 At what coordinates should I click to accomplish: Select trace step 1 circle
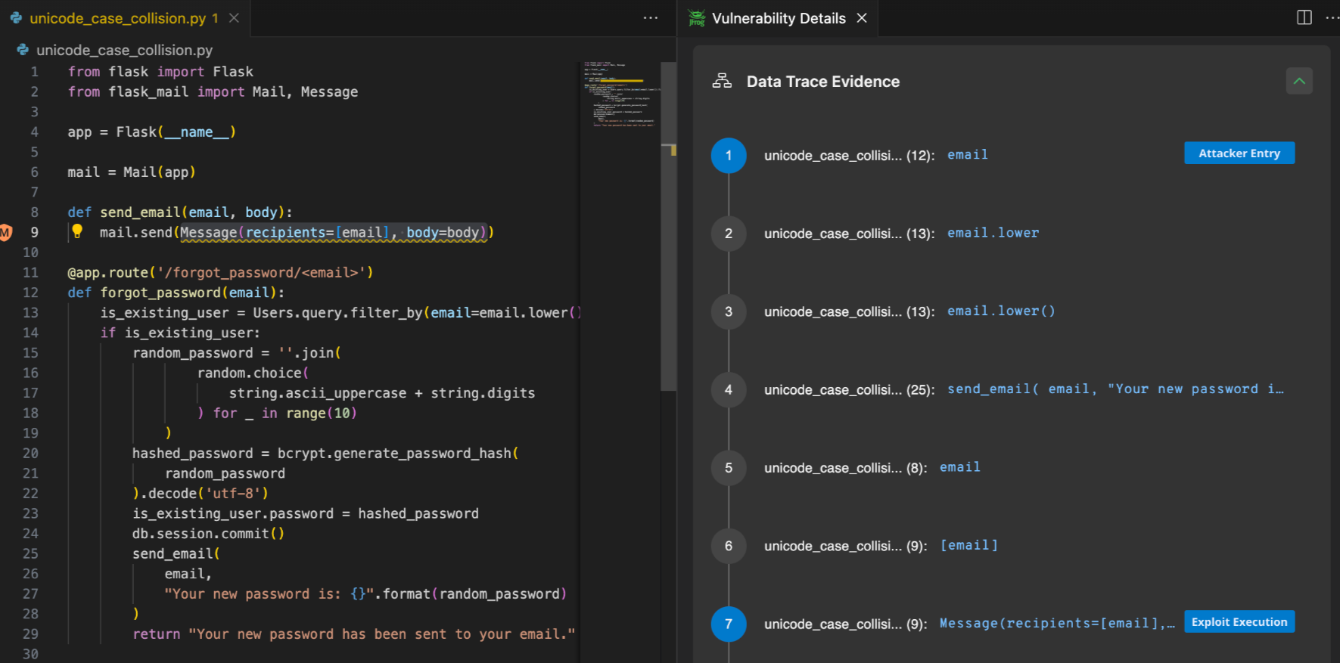[728, 155]
